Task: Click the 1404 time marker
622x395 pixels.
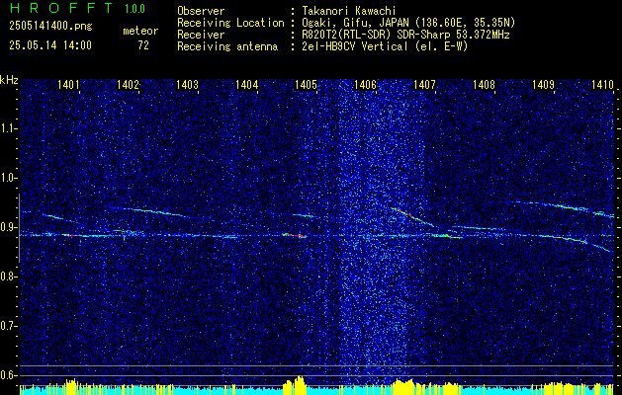Action: coord(247,84)
